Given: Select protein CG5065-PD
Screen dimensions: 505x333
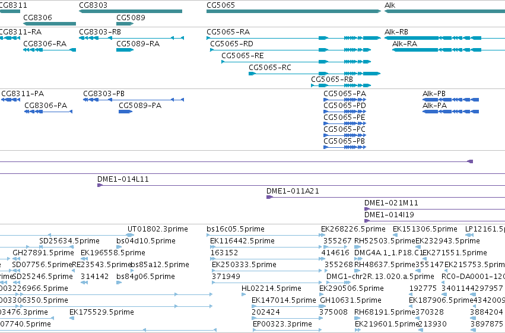Looking at the screenshot, I should (x=345, y=112).
